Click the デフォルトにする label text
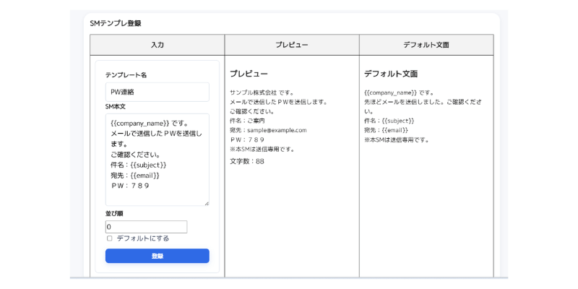 [x=142, y=238]
